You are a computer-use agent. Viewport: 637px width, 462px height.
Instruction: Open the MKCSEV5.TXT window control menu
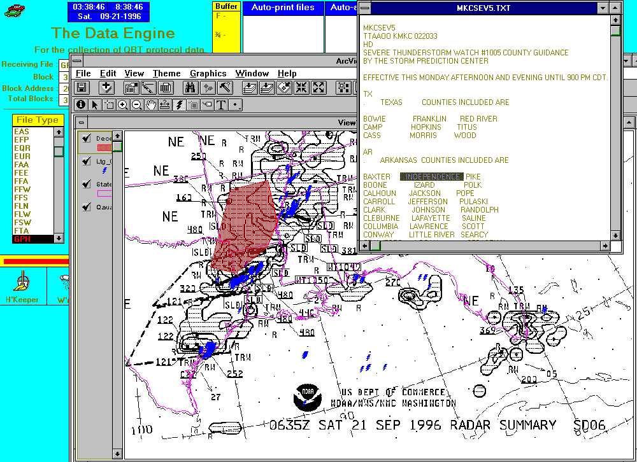tap(364, 8)
